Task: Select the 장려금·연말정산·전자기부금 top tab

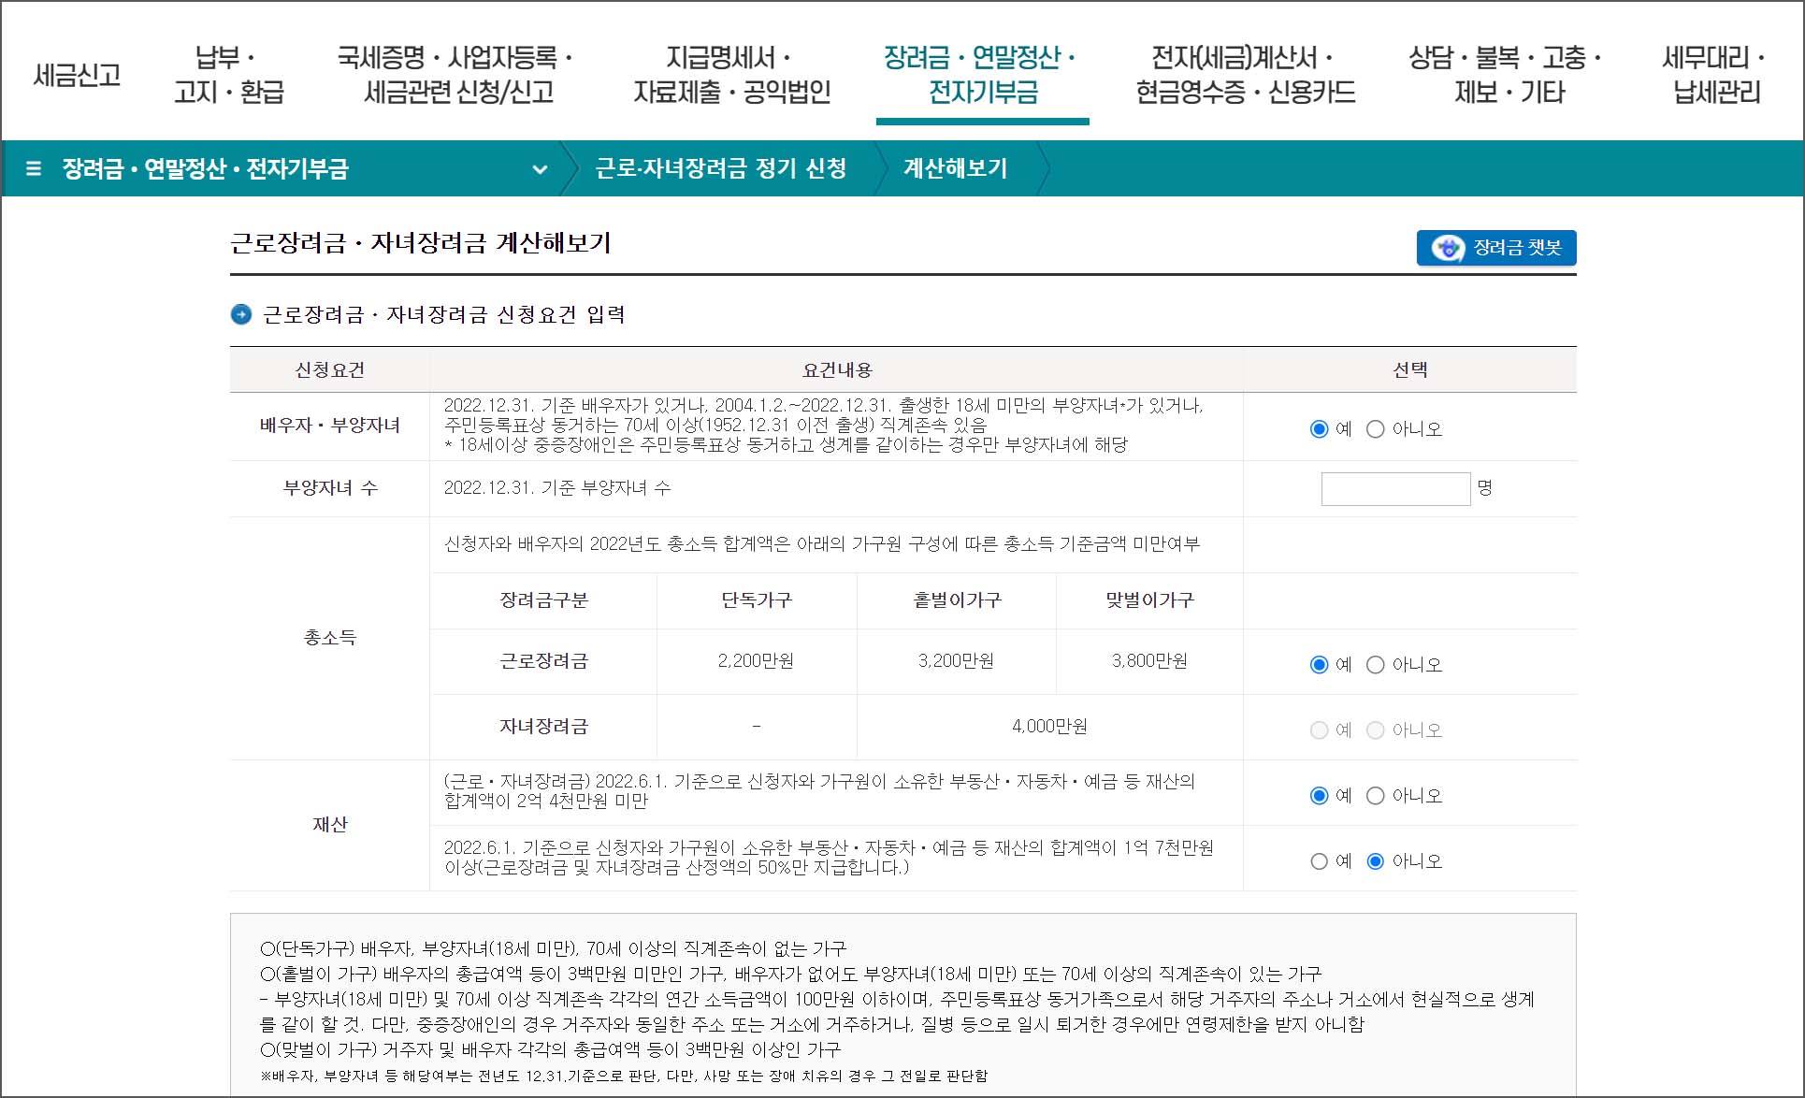Action: point(982,75)
